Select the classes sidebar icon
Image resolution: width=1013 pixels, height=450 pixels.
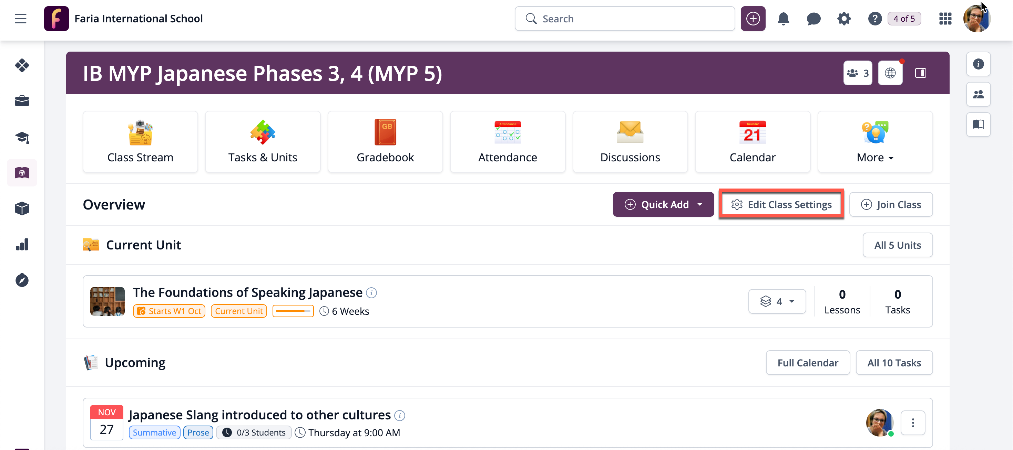click(x=22, y=173)
